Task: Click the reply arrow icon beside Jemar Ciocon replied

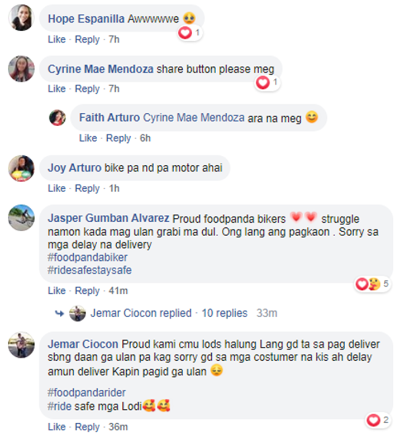Action: [x=59, y=313]
